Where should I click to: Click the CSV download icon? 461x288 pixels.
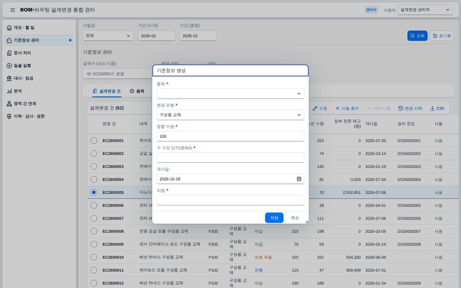[x=432, y=108]
